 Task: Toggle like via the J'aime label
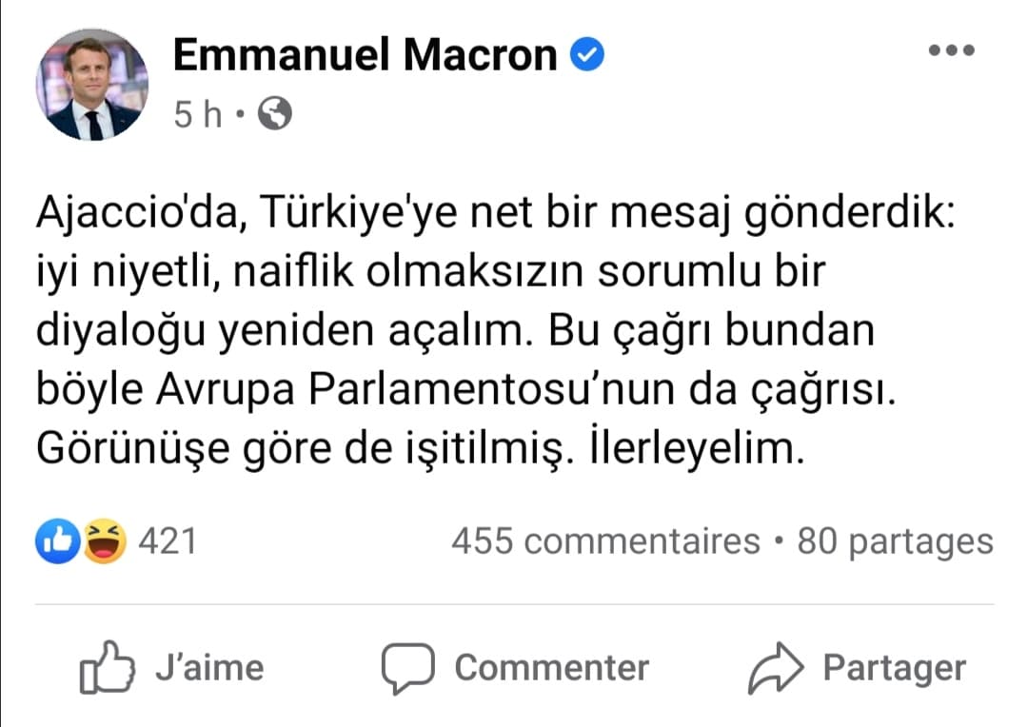(x=209, y=667)
